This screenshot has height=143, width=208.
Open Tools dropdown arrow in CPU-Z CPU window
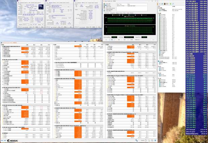(x=33, y=27)
